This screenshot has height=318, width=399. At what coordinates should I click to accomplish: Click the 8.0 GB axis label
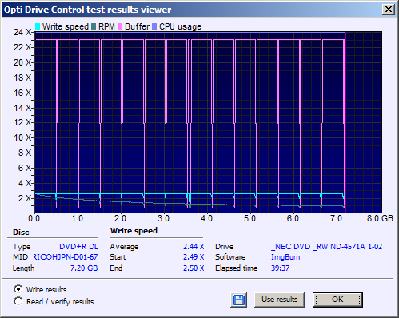[380, 218]
